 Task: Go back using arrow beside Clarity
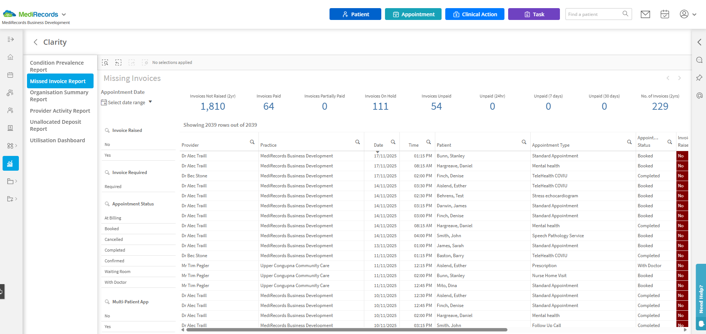pos(36,42)
